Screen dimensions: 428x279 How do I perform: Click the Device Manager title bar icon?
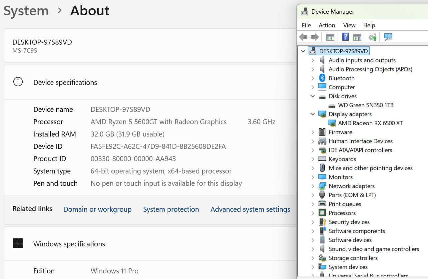pyautogui.click(x=304, y=12)
